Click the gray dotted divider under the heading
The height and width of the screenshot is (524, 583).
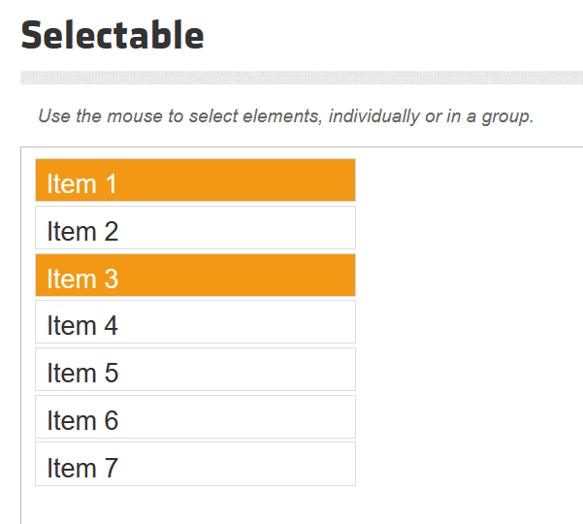point(301,78)
